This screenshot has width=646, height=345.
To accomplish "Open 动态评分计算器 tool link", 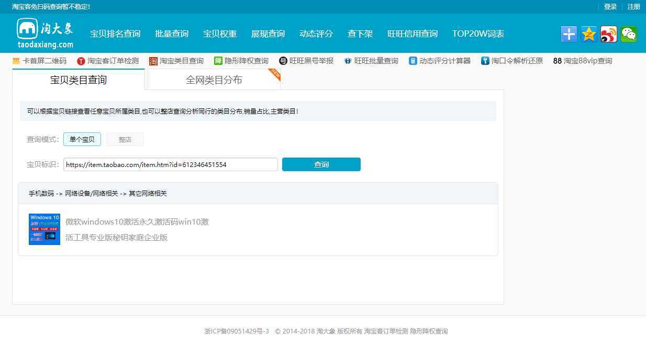I will [445, 61].
